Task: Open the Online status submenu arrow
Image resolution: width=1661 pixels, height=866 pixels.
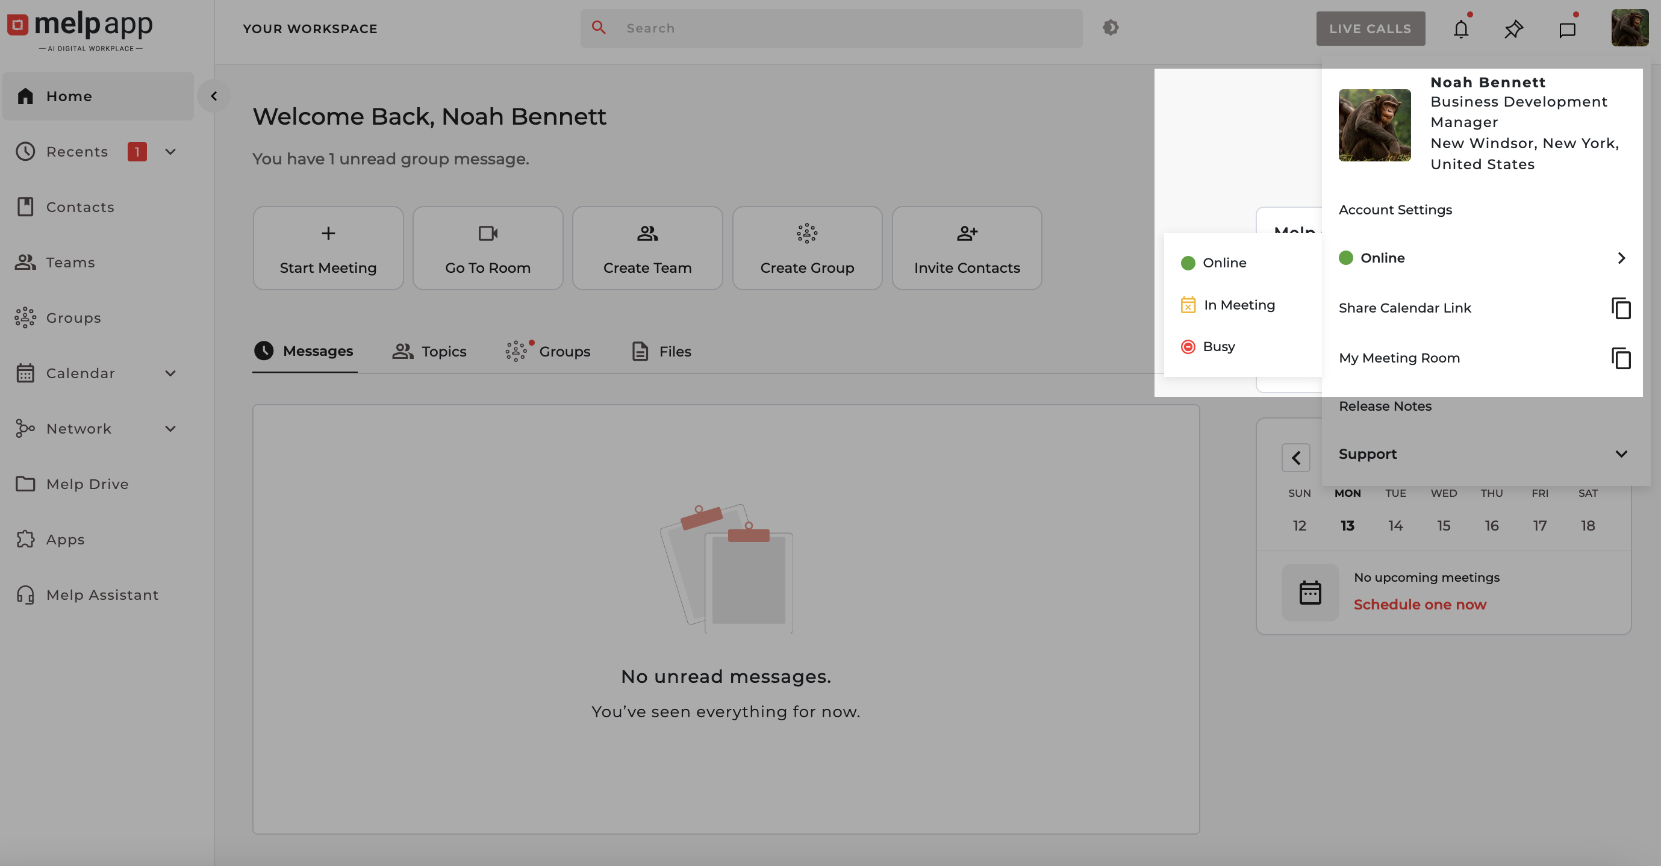Action: click(1621, 258)
